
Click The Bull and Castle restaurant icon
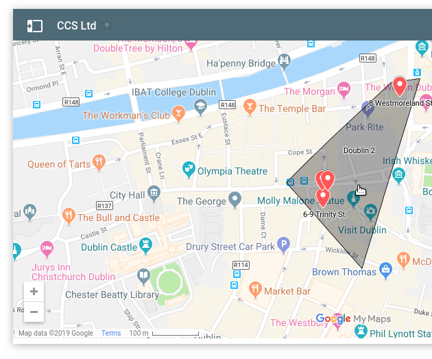(x=69, y=216)
